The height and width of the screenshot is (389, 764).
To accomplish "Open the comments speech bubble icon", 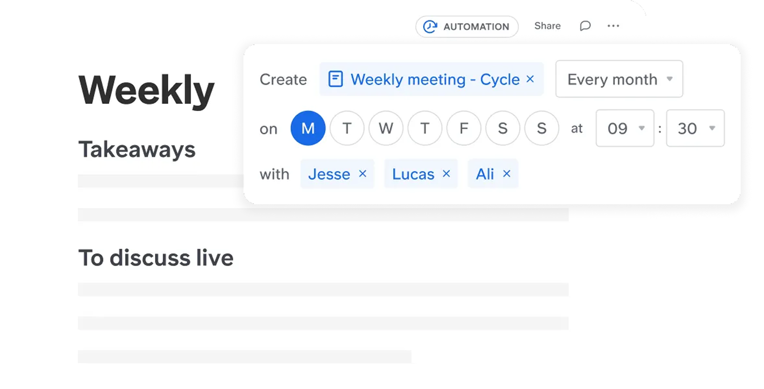I will click(x=585, y=26).
